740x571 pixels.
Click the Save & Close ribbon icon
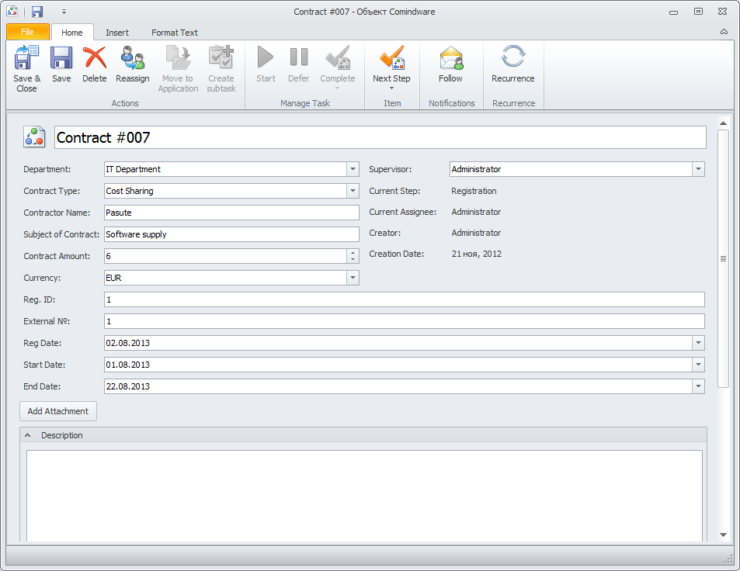(x=26, y=57)
